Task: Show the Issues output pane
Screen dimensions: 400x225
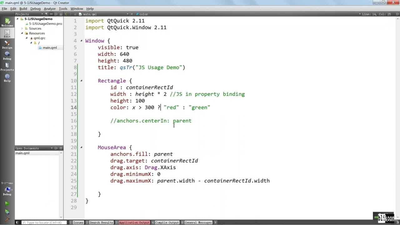Action: [76, 222]
